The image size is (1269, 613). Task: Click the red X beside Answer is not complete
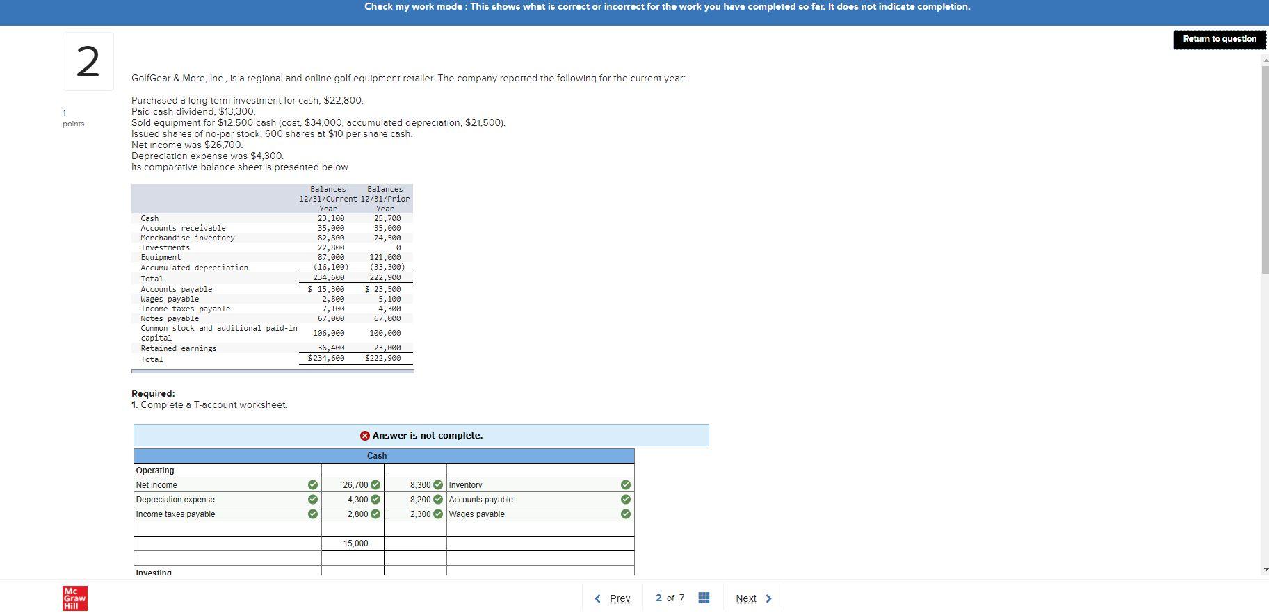365,436
